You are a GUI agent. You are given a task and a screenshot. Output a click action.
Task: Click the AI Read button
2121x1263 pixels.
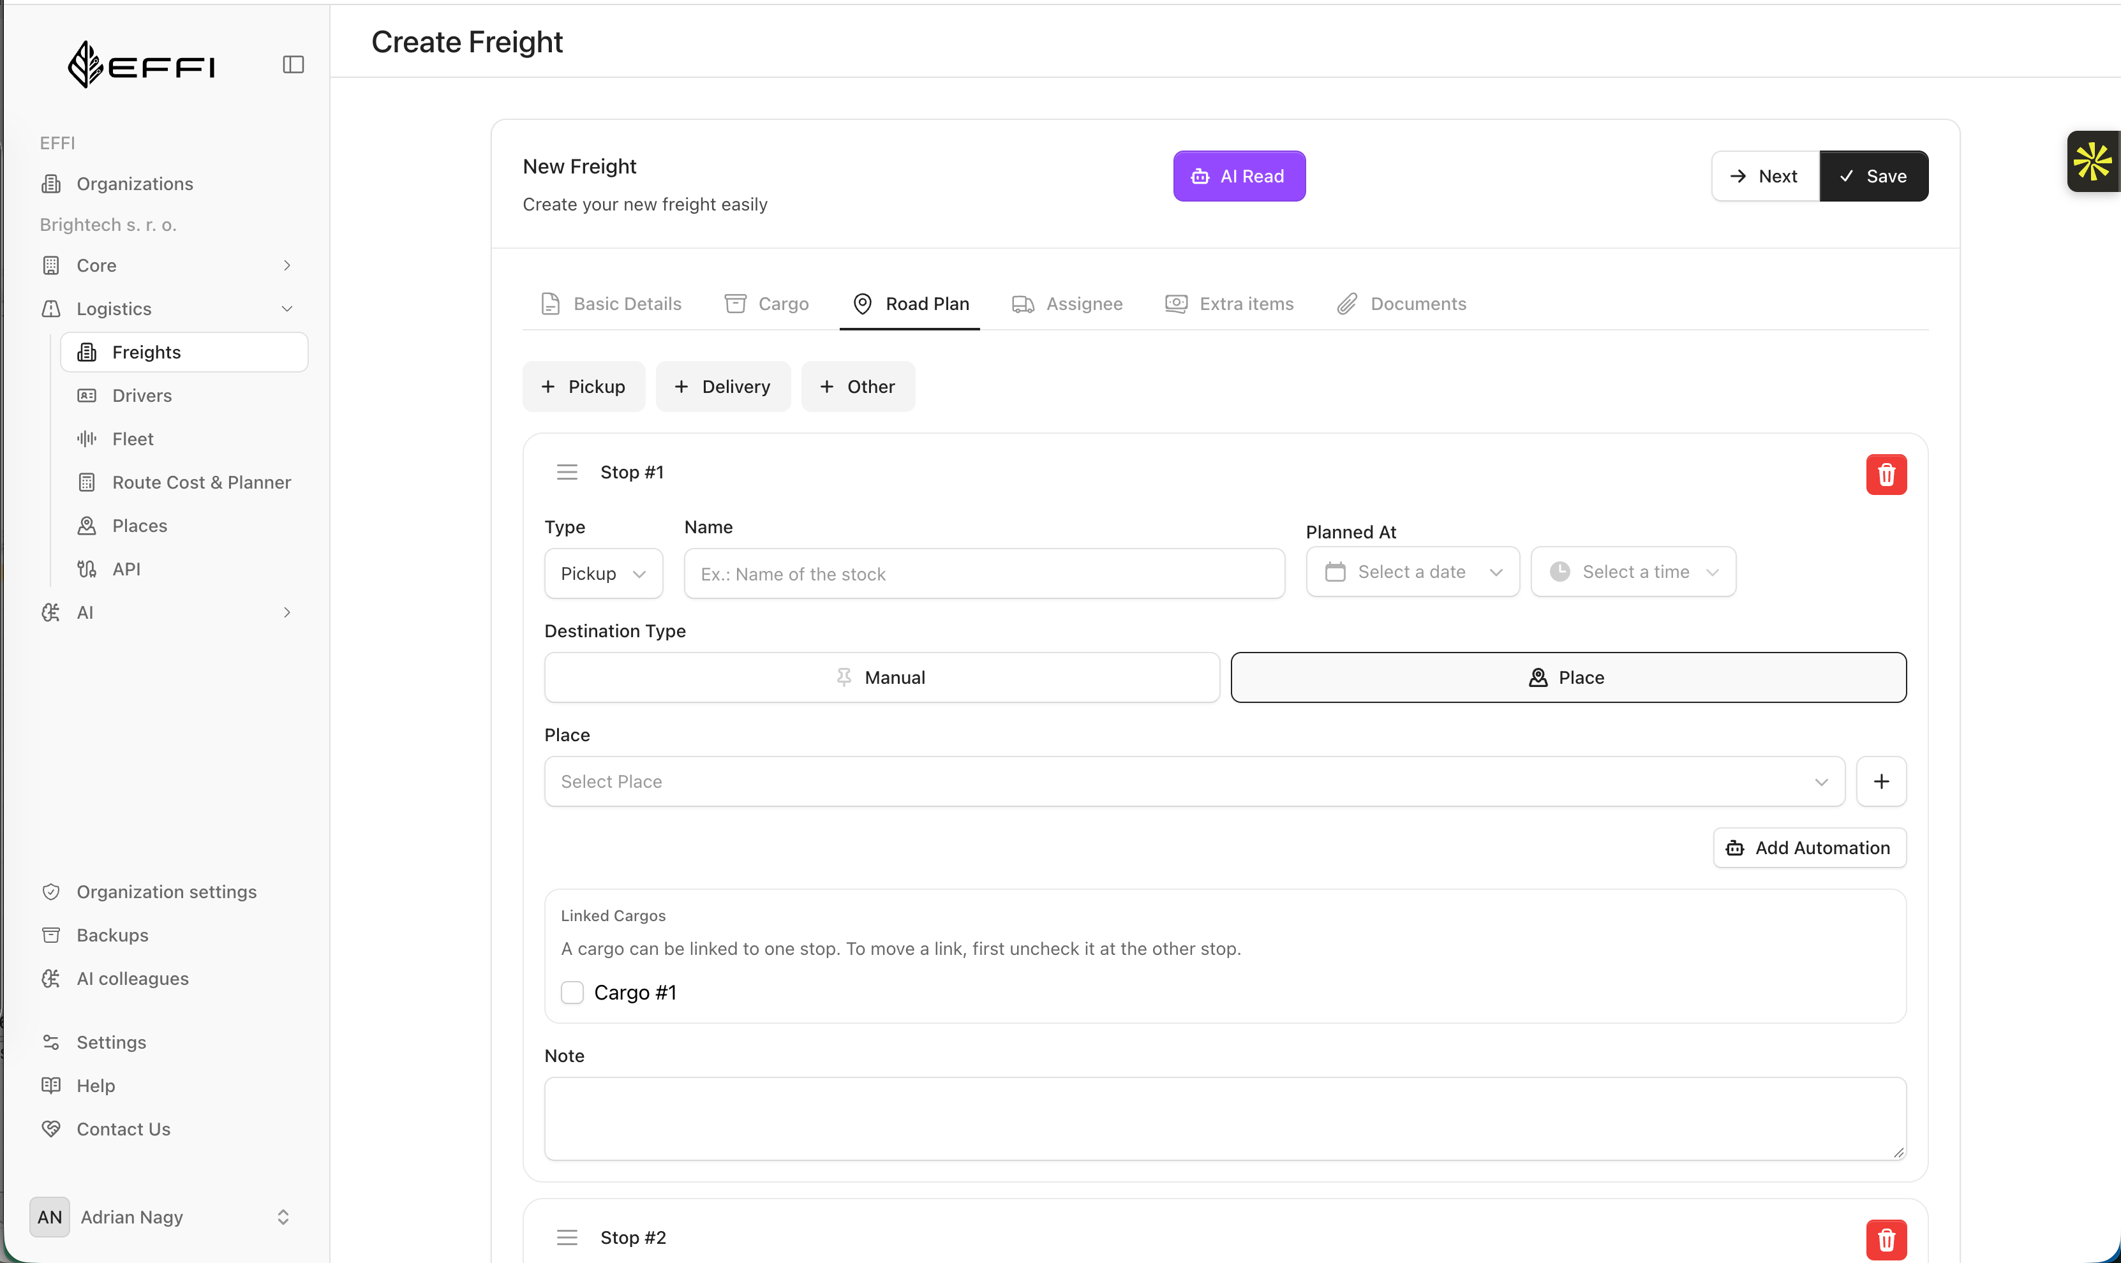1239,176
